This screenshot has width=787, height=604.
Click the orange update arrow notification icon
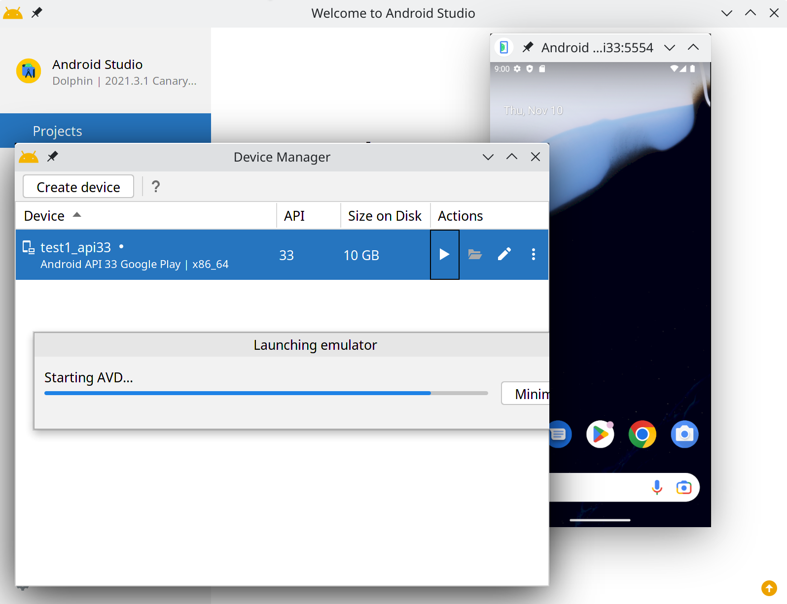click(x=769, y=588)
